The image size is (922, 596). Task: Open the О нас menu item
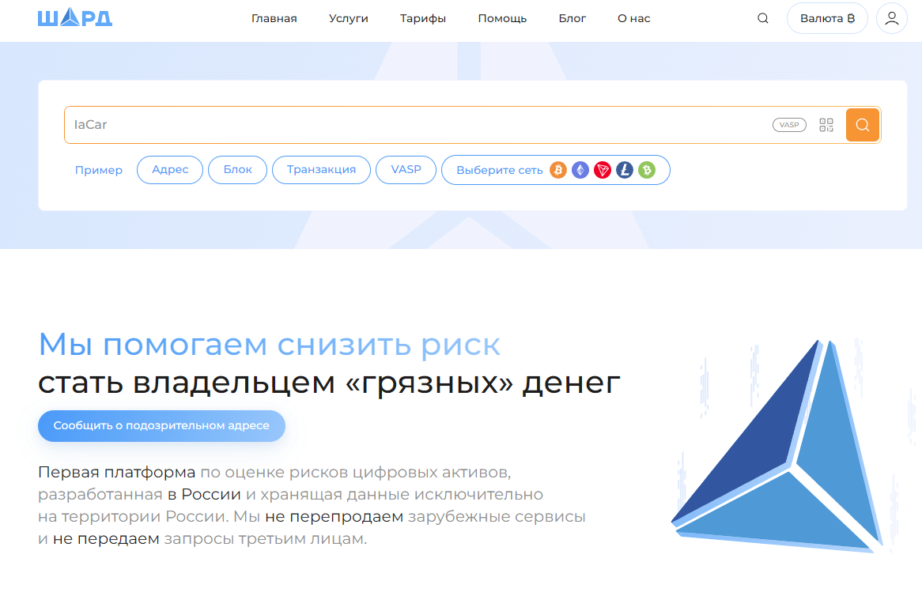click(x=634, y=18)
